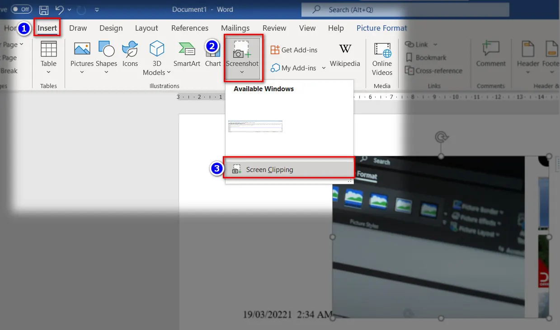
Task: Click the date text 19/03/20221 2:34 AM
Action: pos(287,315)
